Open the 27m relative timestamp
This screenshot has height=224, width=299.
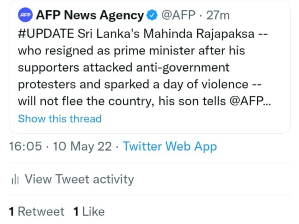pos(218,15)
